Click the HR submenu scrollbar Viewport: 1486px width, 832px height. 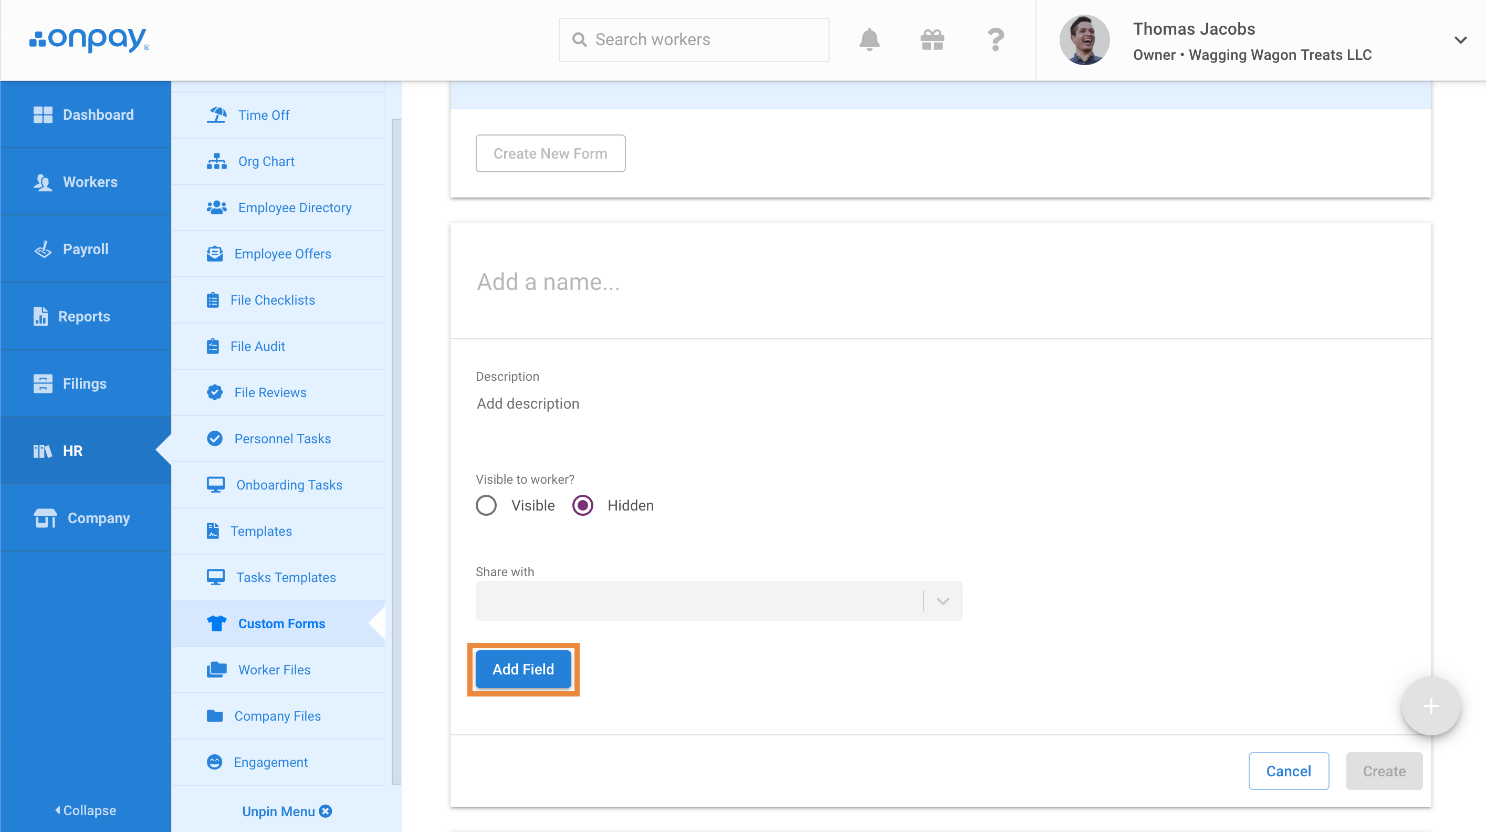(x=396, y=451)
